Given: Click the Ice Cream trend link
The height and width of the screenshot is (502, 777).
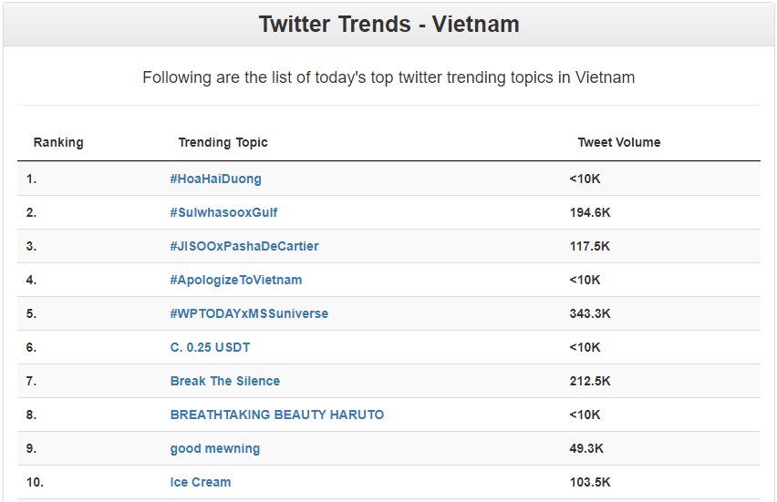Looking at the screenshot, I should (201, 482).
